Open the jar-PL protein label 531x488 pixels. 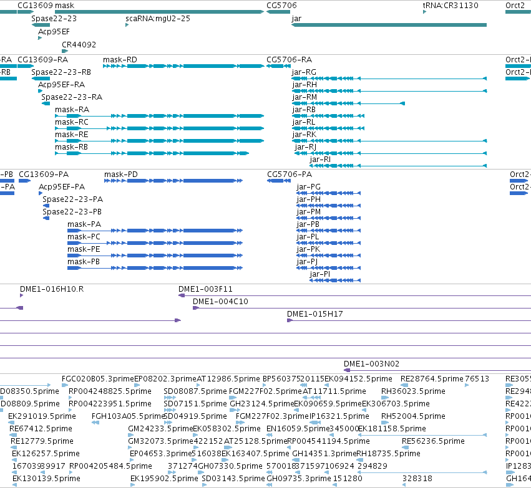[308, 237]
